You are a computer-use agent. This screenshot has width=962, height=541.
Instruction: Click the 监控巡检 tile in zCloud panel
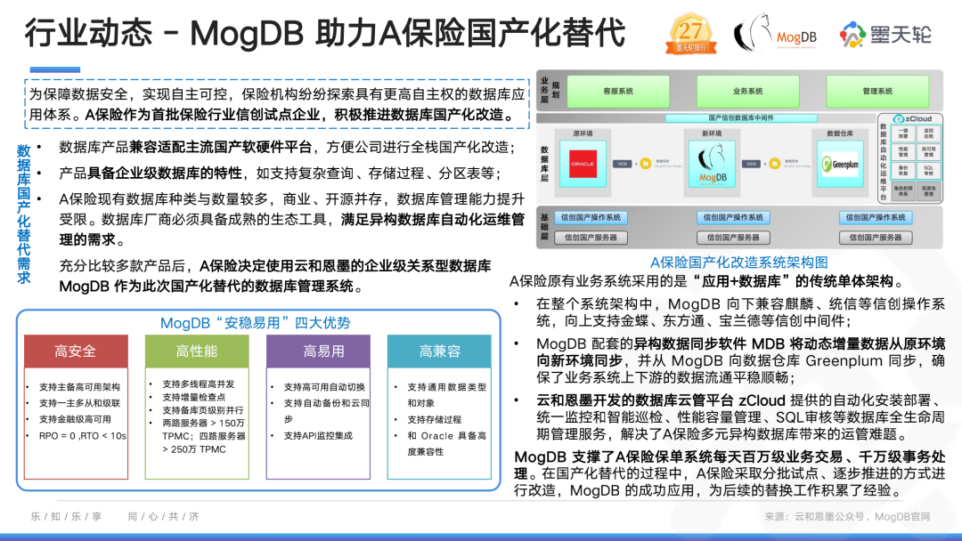tap(928, 133)
